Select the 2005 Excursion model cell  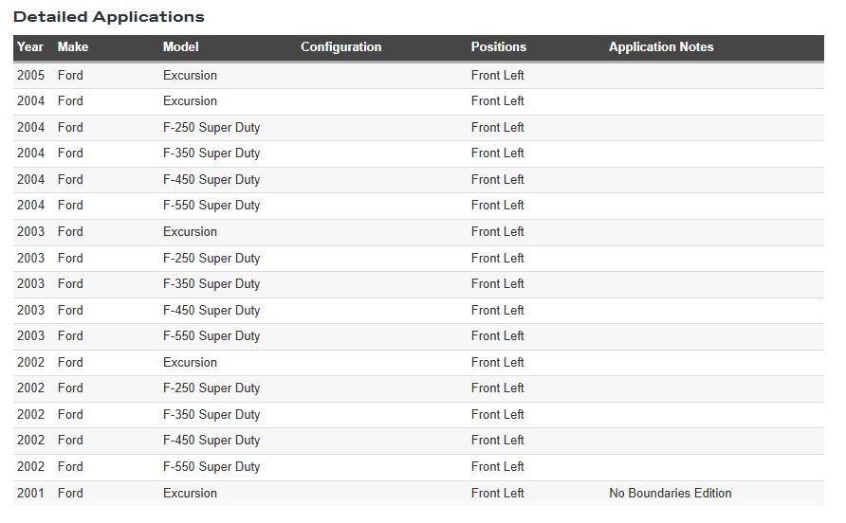pos(190,76)
